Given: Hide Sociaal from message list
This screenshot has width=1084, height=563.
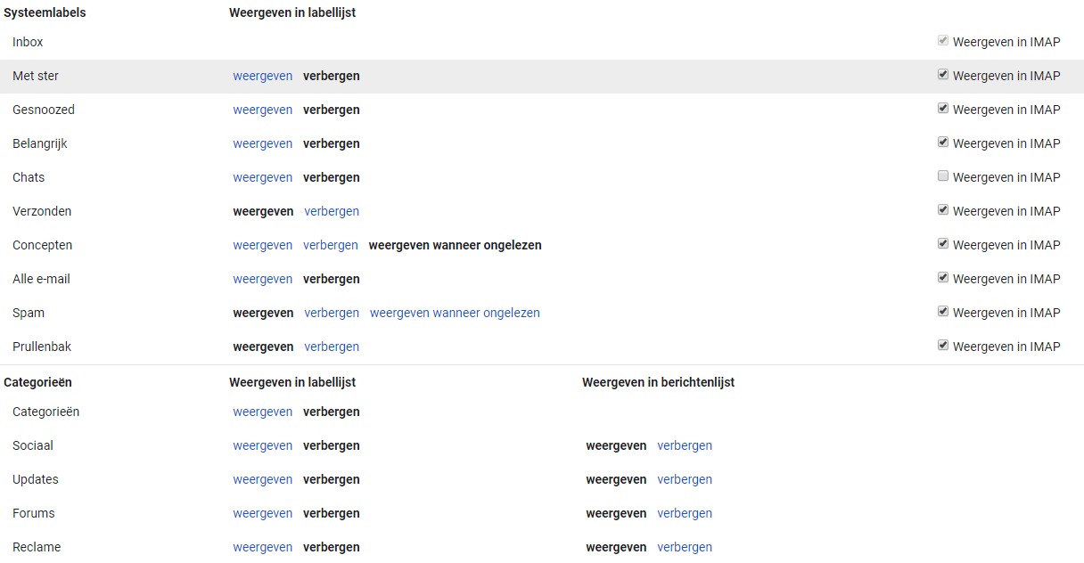Looking at the screenshot, I should [x=685, y=445].
